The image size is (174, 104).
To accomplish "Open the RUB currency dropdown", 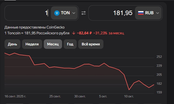I will (x=148, y=13).
